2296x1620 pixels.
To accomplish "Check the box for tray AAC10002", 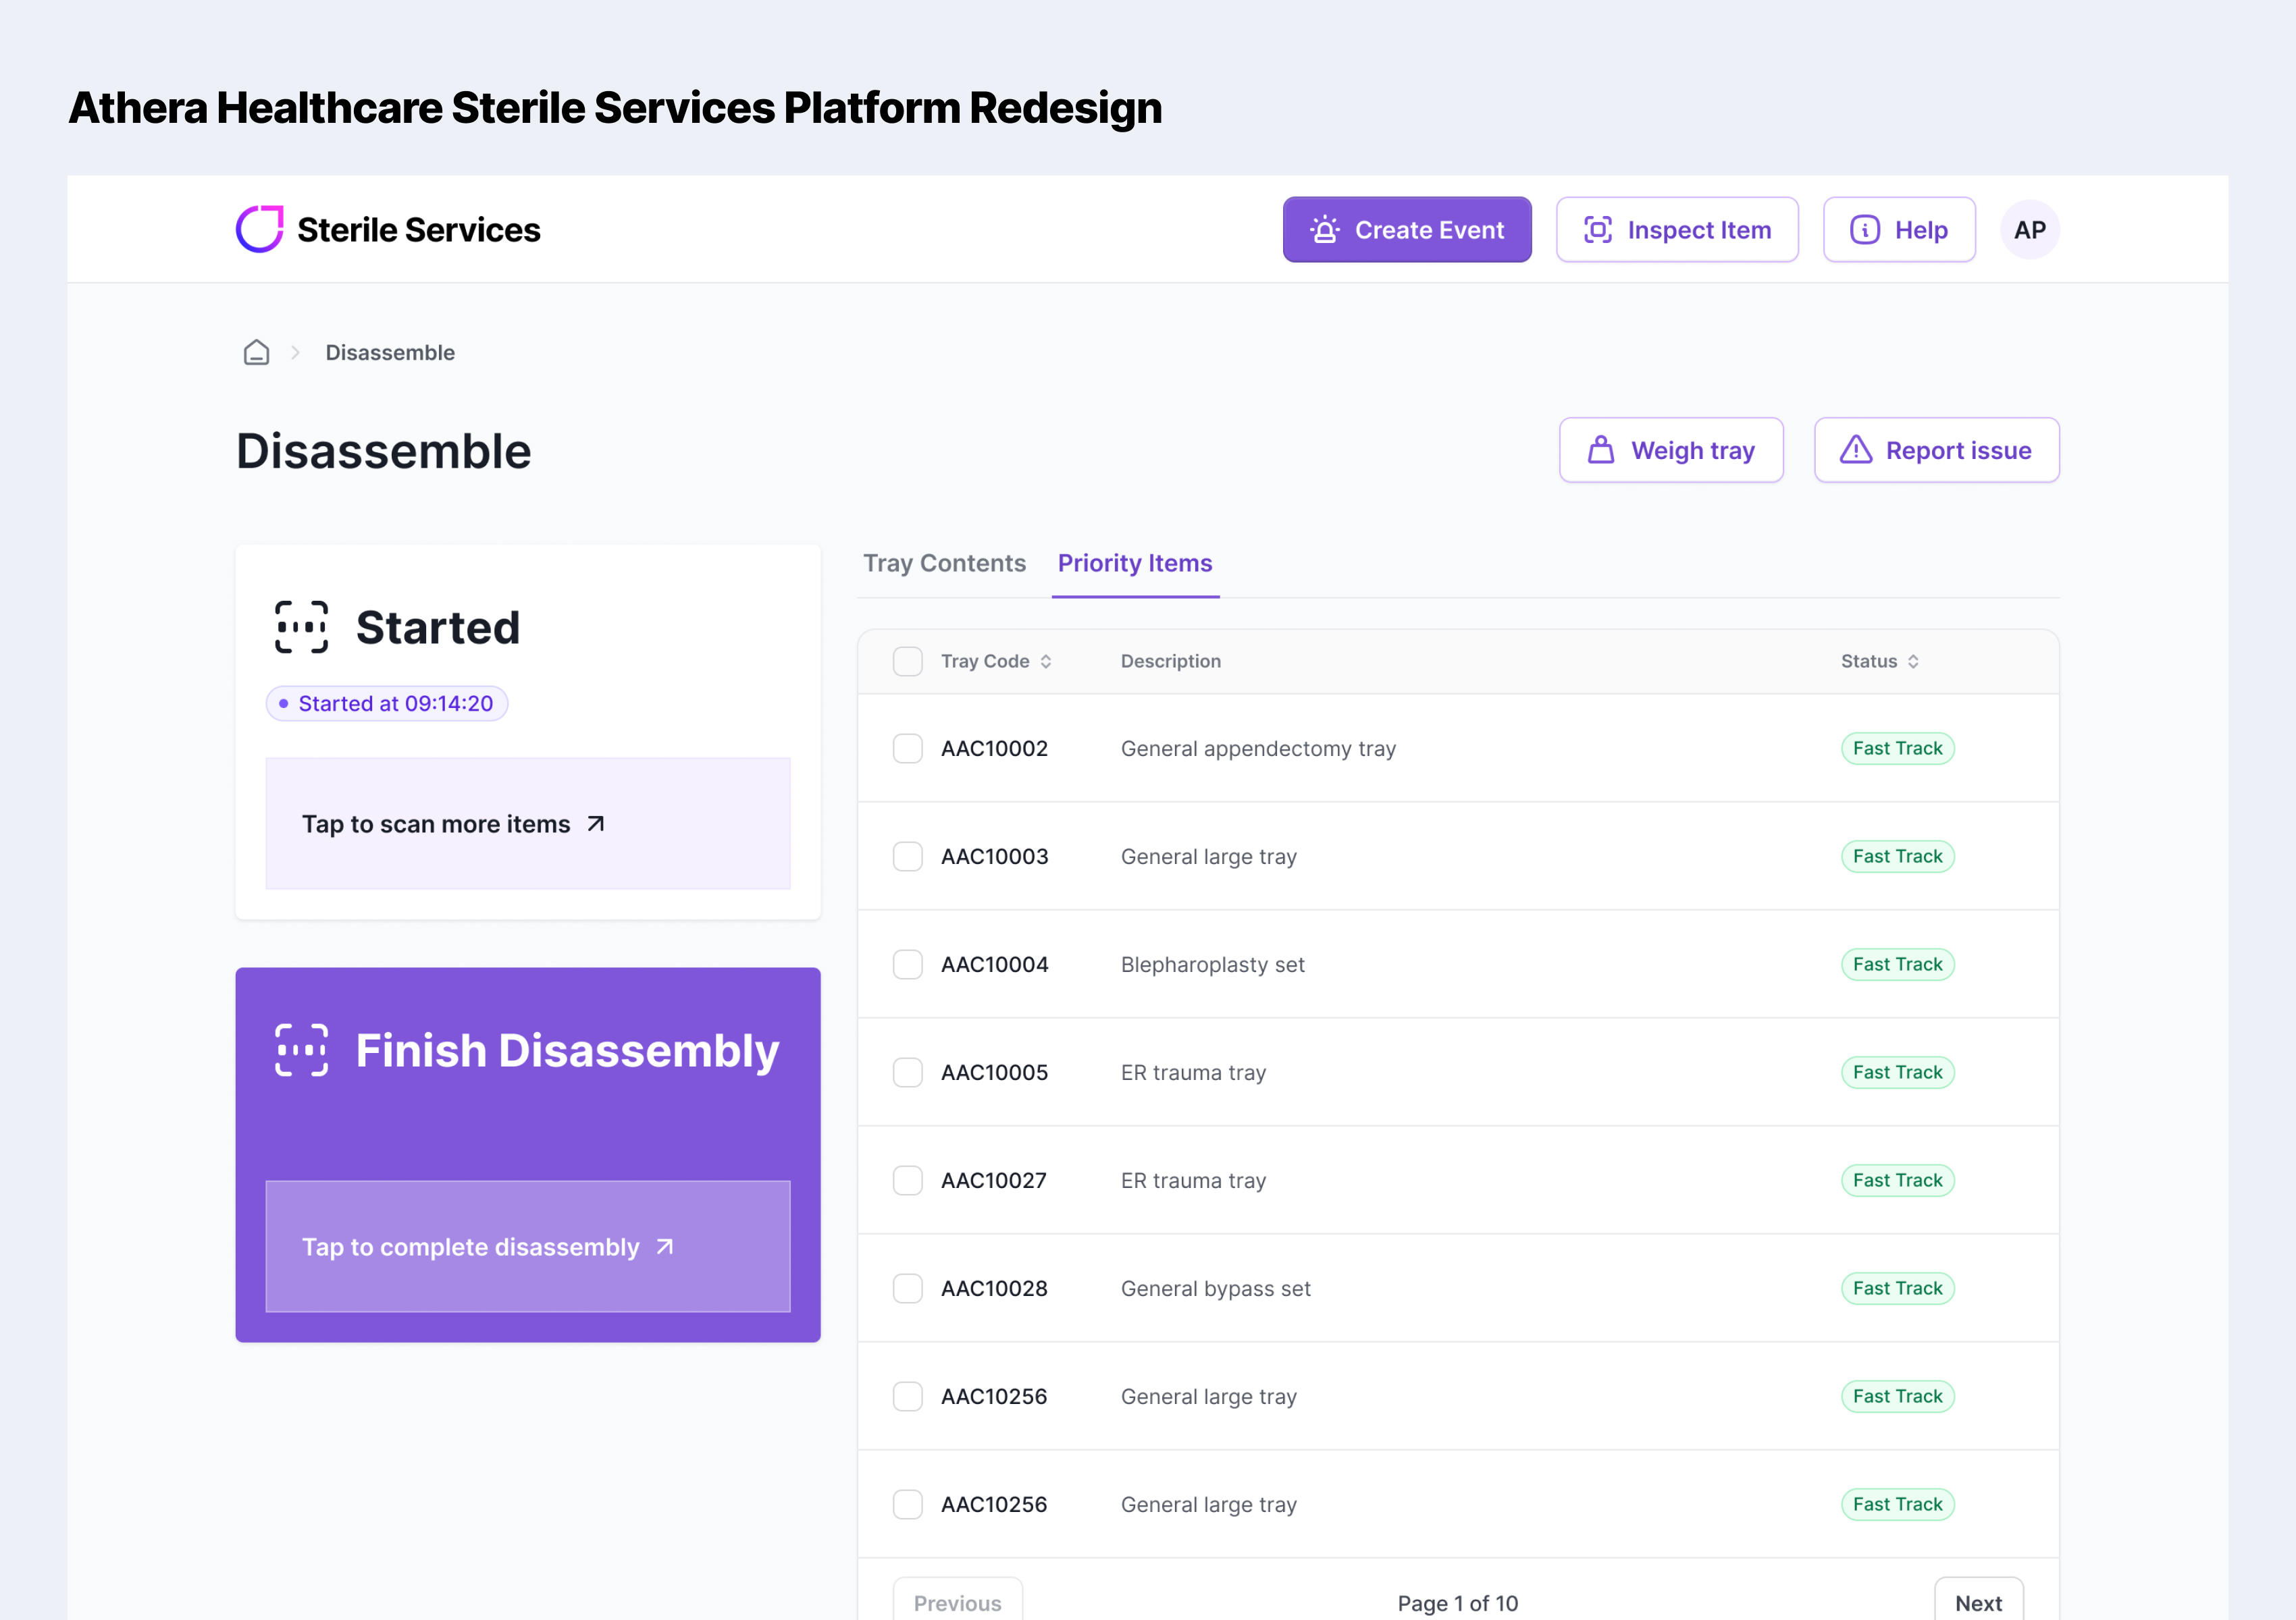I will pos(907,749).
